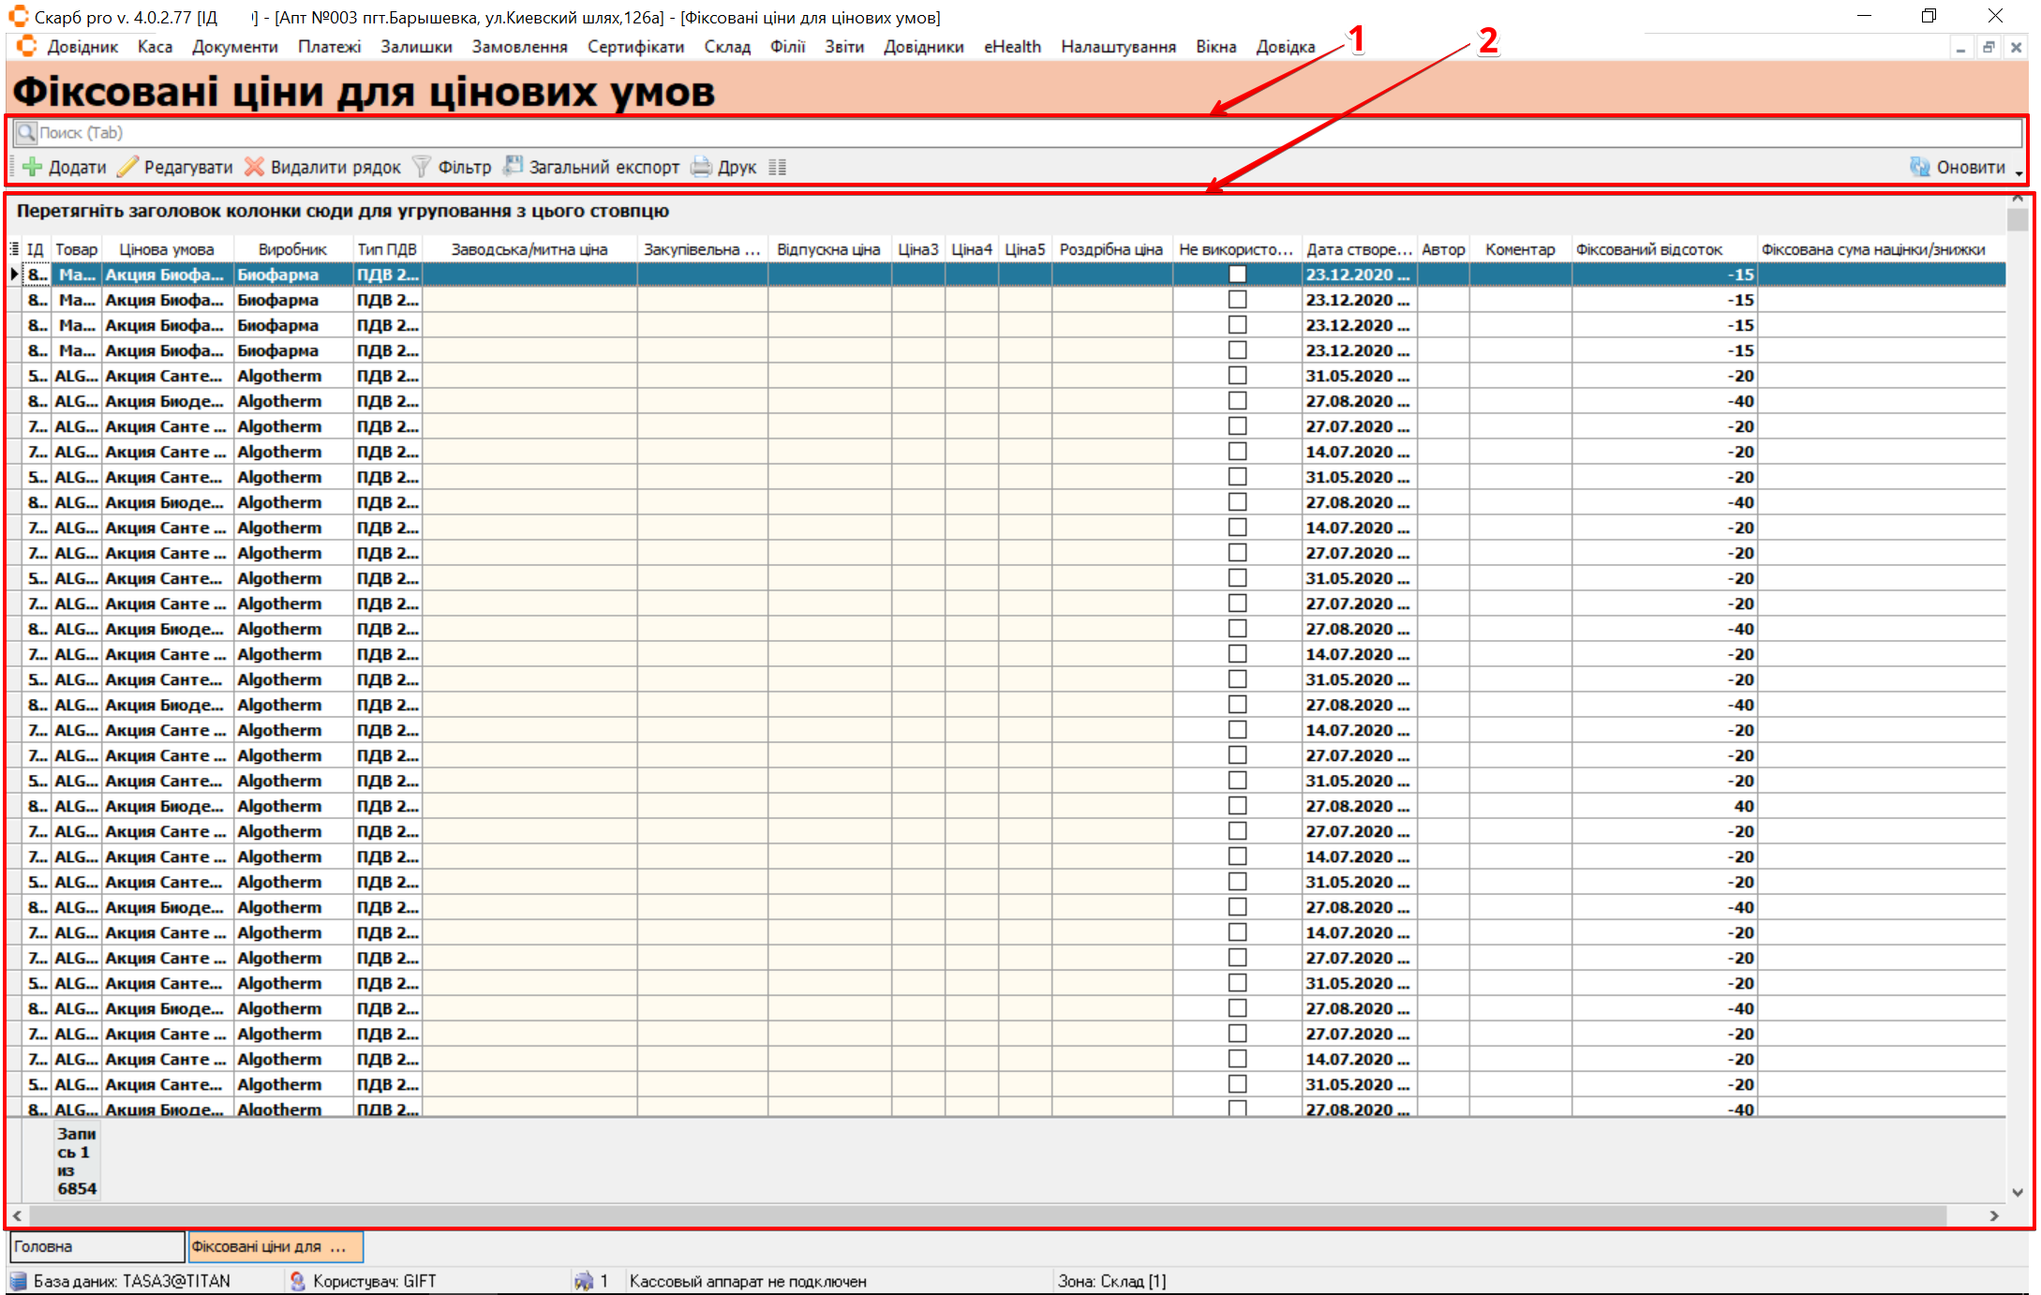Screen dimensions: 2041x1295
Task: Click the Загальний експорт save icon
Action: pos(513,167)
